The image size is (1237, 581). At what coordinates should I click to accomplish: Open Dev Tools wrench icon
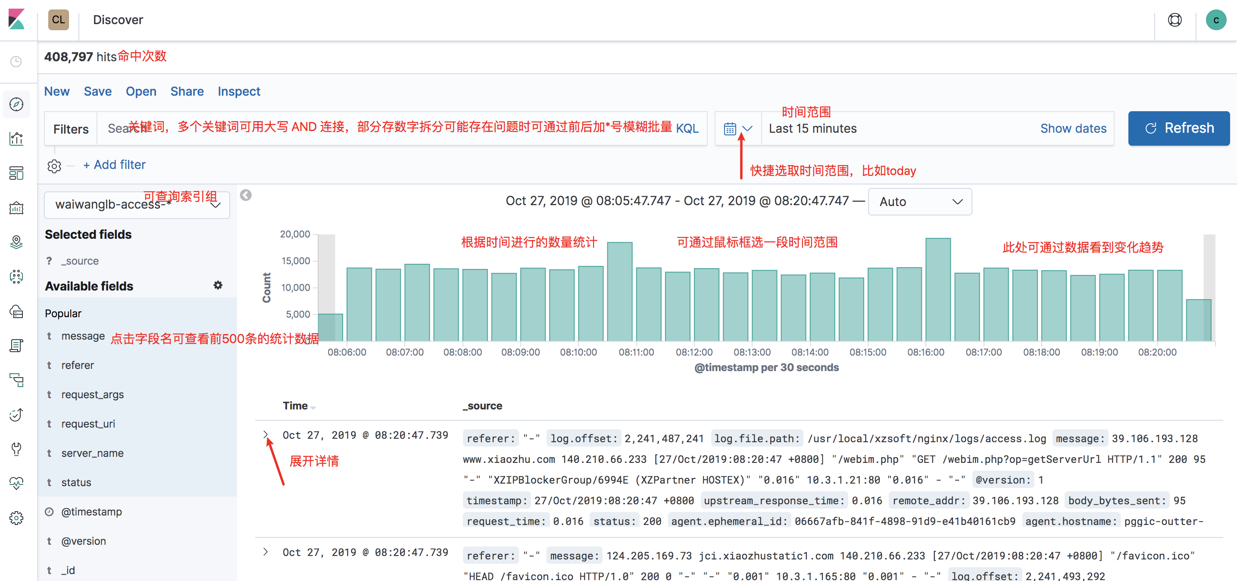(16, 449)
